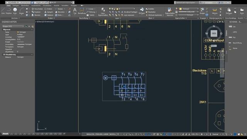Activate the Skalieren scale tool

click(x=49, y=15)
